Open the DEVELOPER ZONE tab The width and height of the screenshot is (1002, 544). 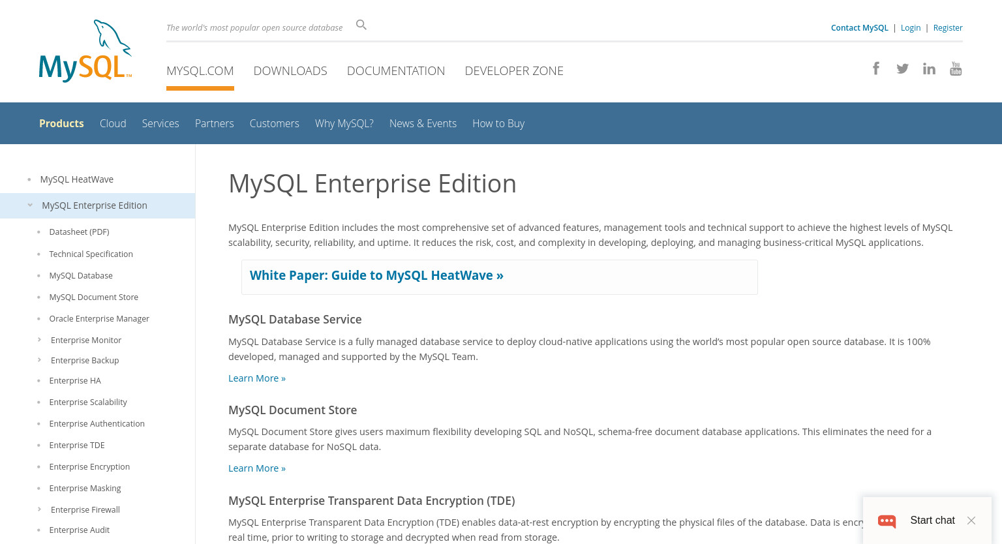(514, 70)
